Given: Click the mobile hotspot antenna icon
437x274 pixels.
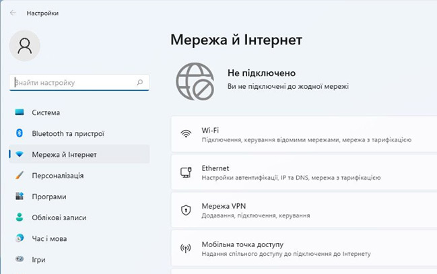Looking at the screenshot, I should (186, 248).
